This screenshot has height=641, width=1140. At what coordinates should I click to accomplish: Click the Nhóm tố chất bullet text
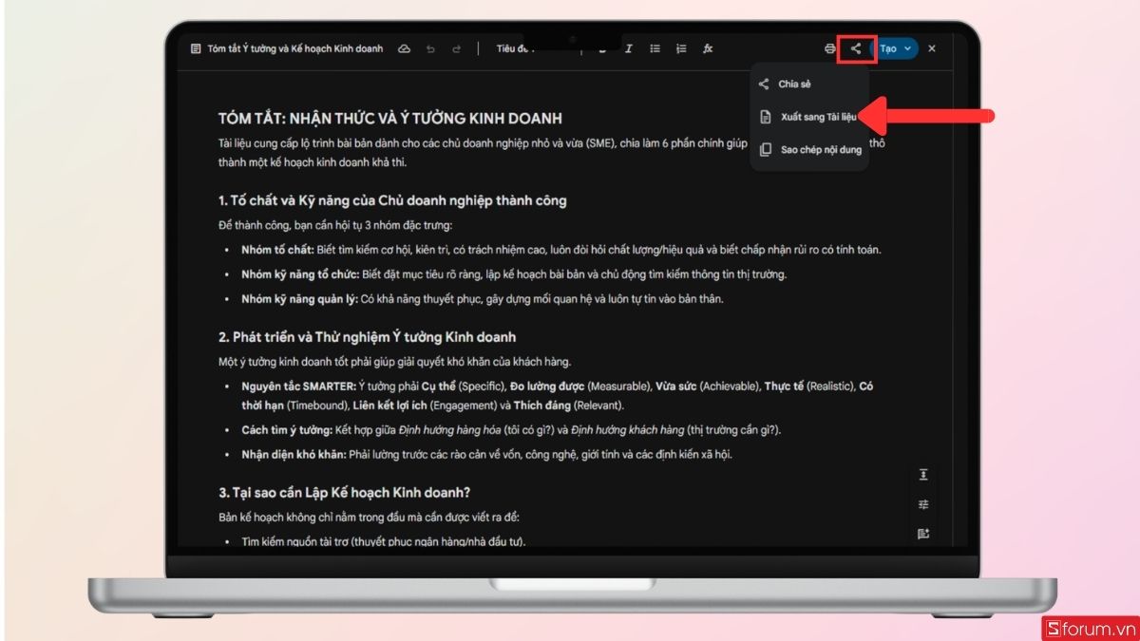pos(561,250)
